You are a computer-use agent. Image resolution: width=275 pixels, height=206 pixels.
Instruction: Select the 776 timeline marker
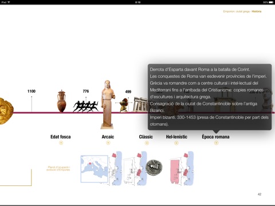(86, 91)
